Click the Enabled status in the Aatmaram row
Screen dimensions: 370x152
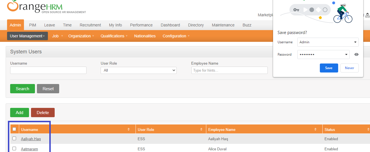[331, 149]
